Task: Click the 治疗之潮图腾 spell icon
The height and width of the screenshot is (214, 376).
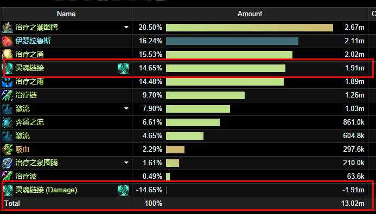Action: pyautogui.click(x=7, y=28)
